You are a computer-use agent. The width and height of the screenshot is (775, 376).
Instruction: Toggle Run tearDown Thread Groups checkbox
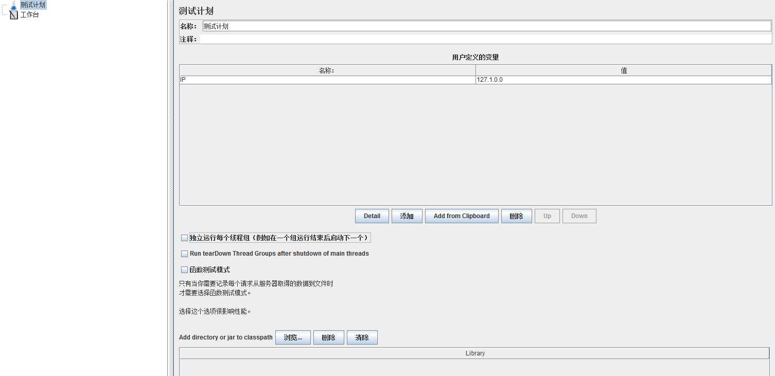pos(184,254)
